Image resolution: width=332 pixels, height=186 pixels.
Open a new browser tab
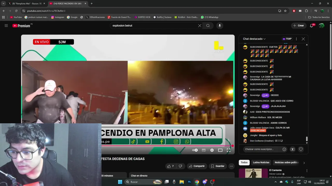[x=92, y=4]
